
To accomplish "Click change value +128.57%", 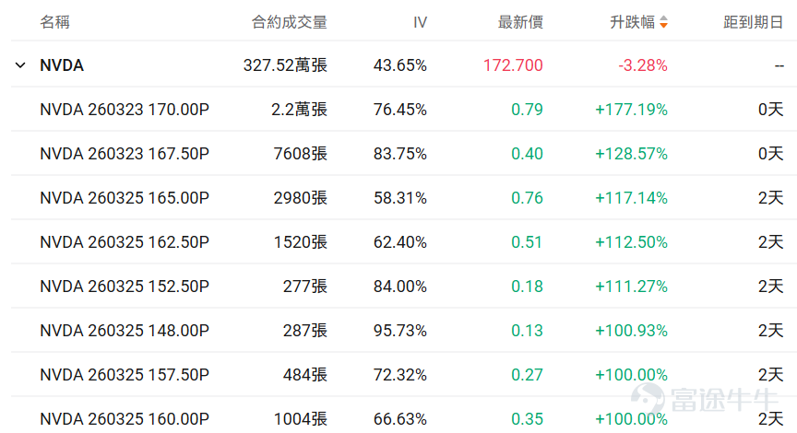I will tap(631, 154).
